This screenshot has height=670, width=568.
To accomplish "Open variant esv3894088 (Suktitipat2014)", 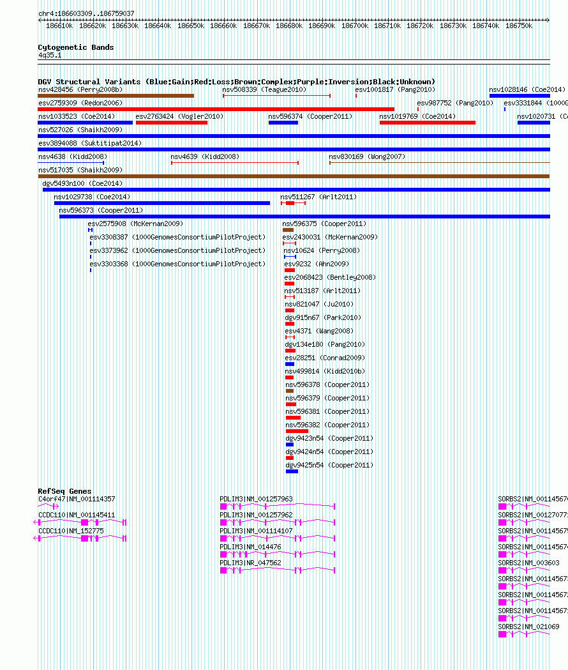I will [90, 143].
